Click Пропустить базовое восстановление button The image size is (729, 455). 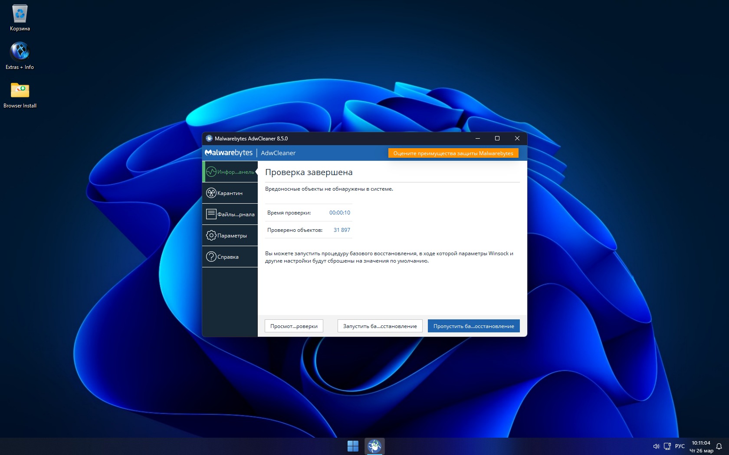click(473, 326)
